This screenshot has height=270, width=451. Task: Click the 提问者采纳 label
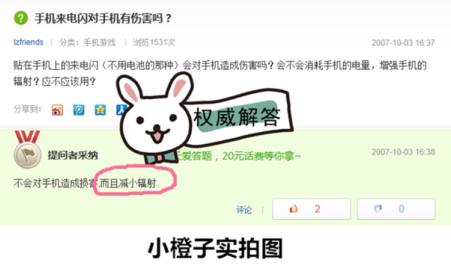[73, 155]
